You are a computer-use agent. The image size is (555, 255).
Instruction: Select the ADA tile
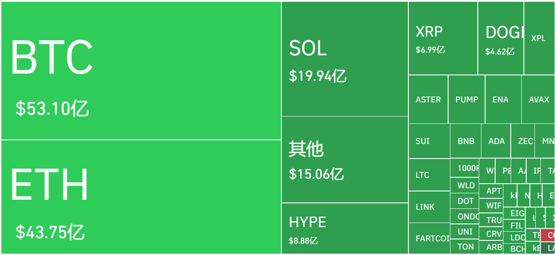(496, 141)
